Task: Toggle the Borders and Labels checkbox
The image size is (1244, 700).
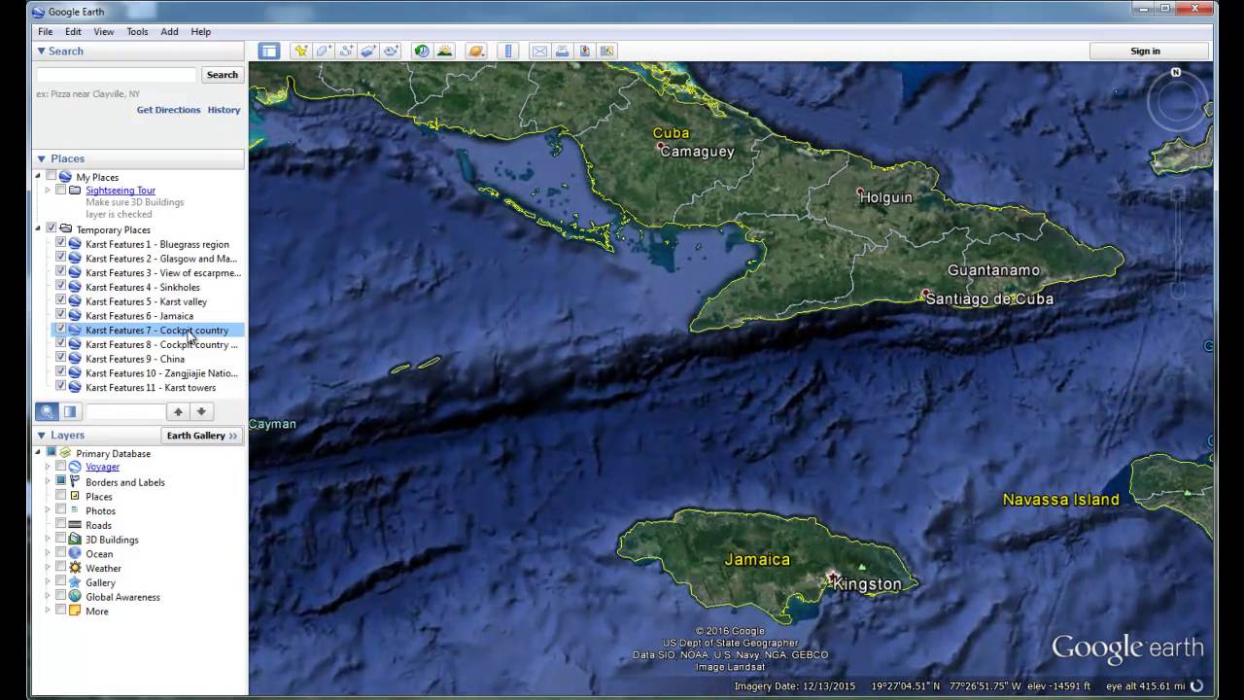Action: click(60, 481)
